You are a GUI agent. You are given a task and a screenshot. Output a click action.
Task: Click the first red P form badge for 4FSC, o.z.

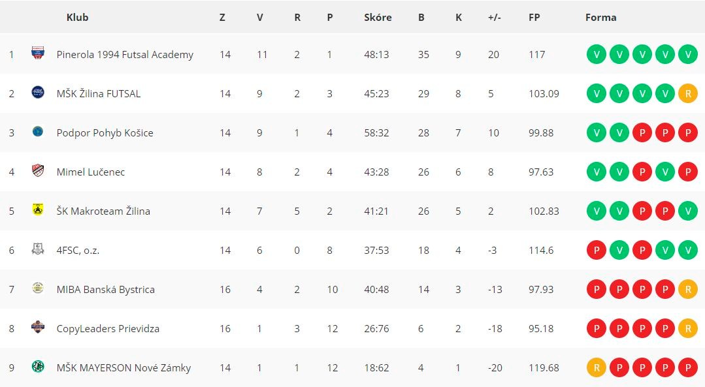597,250
